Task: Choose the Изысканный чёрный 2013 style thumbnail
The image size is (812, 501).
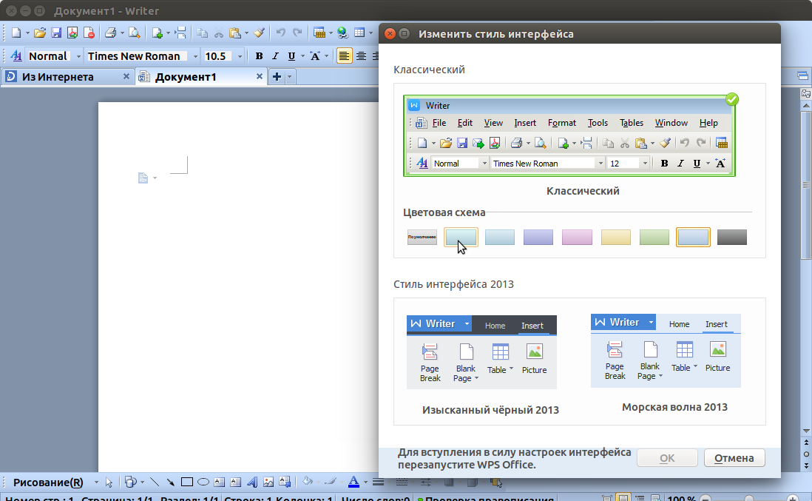Action: tap(481, 352)
